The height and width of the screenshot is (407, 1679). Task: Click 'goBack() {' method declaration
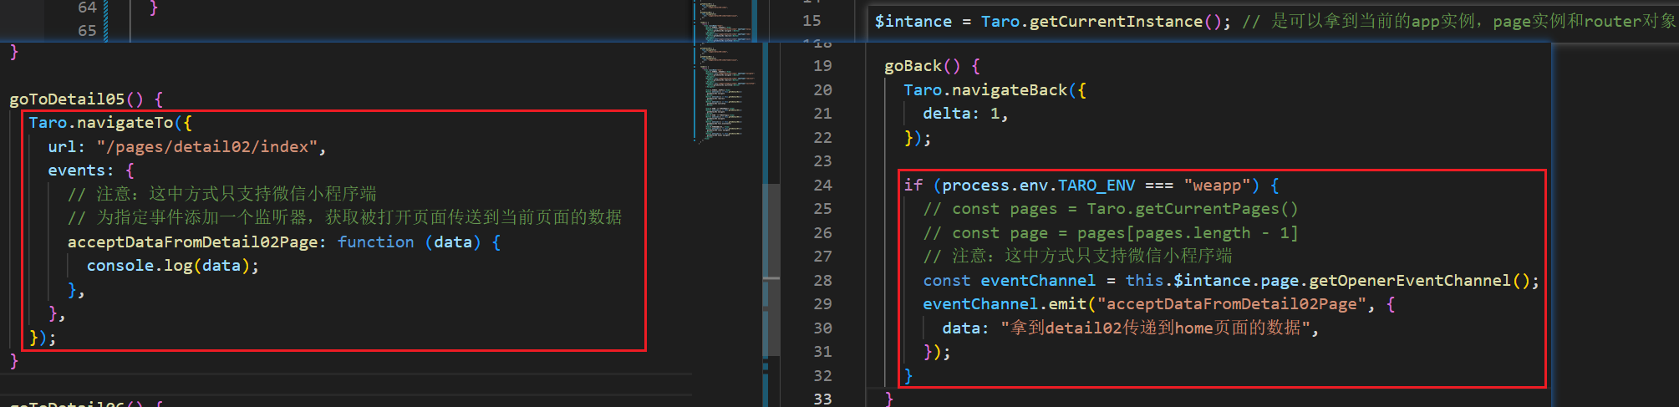(932, 66)
